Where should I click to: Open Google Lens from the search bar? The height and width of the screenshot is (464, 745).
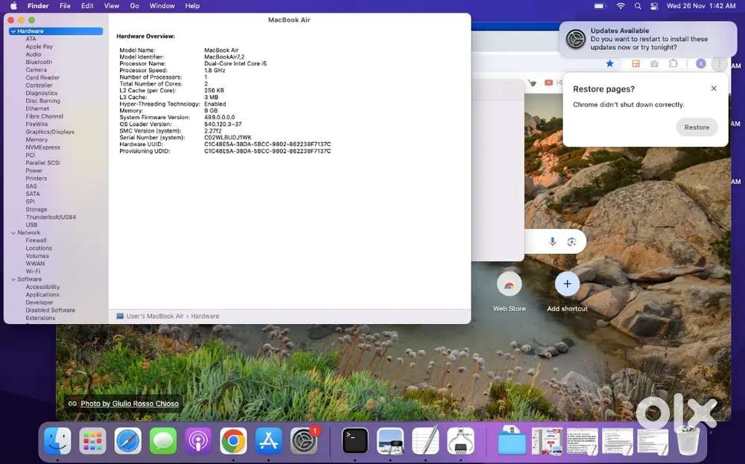tap(571, 241)
